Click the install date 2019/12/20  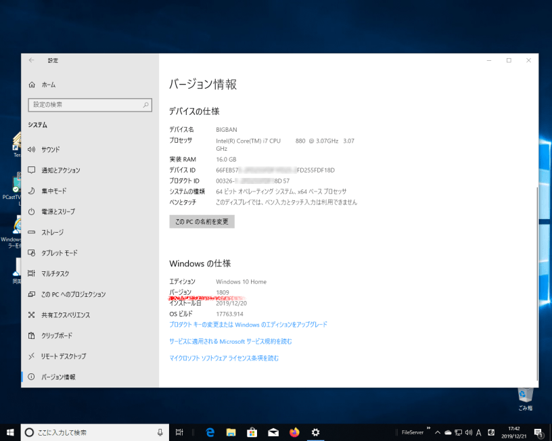pos(231,304)
